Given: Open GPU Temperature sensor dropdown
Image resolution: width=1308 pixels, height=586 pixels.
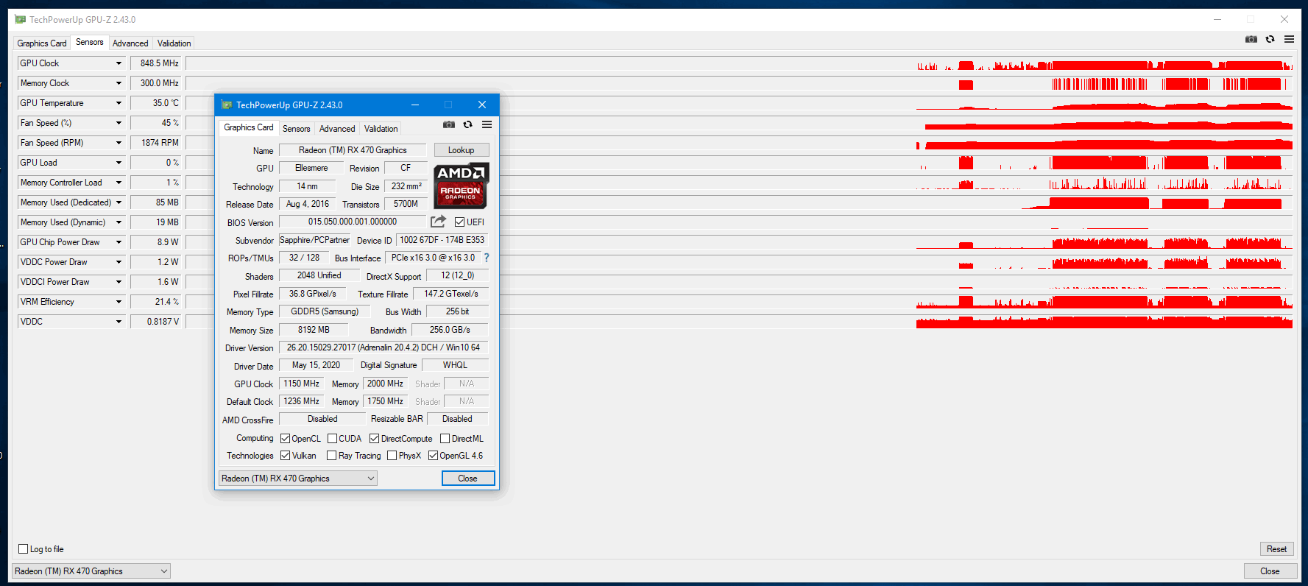Looking at the screenshot, I should pos(119,103).
